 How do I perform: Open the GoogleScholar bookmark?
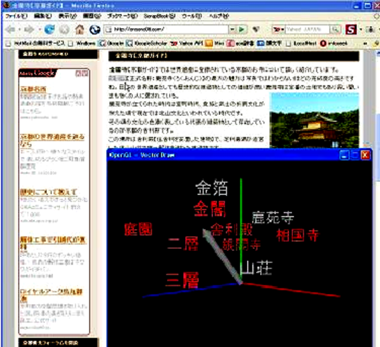[x=146, y=43]
